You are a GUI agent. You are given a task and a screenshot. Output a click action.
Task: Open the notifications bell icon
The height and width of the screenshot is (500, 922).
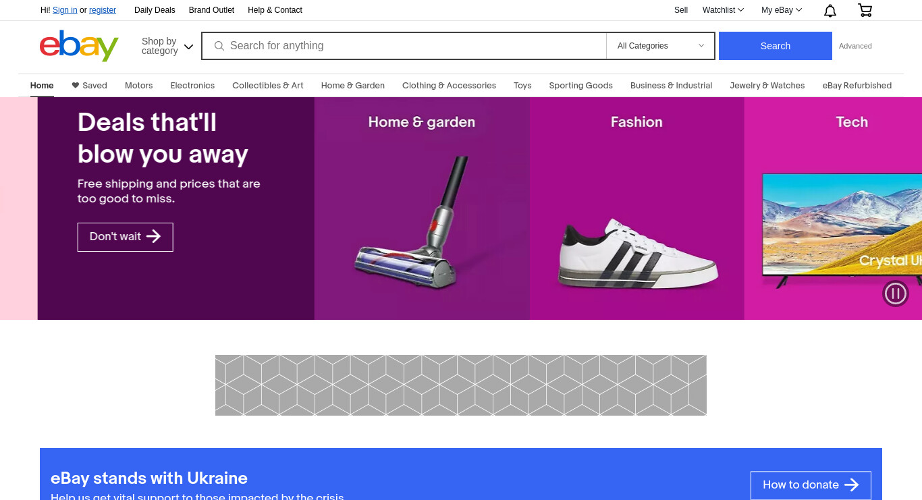[x=830, y=10]
